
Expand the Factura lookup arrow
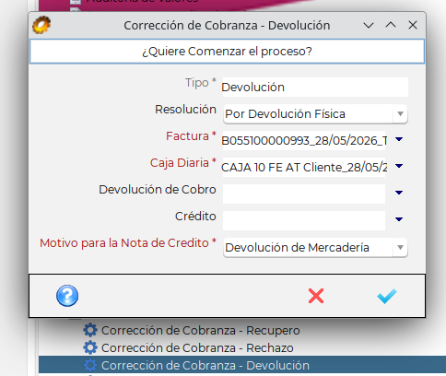[x=399, y=139]
